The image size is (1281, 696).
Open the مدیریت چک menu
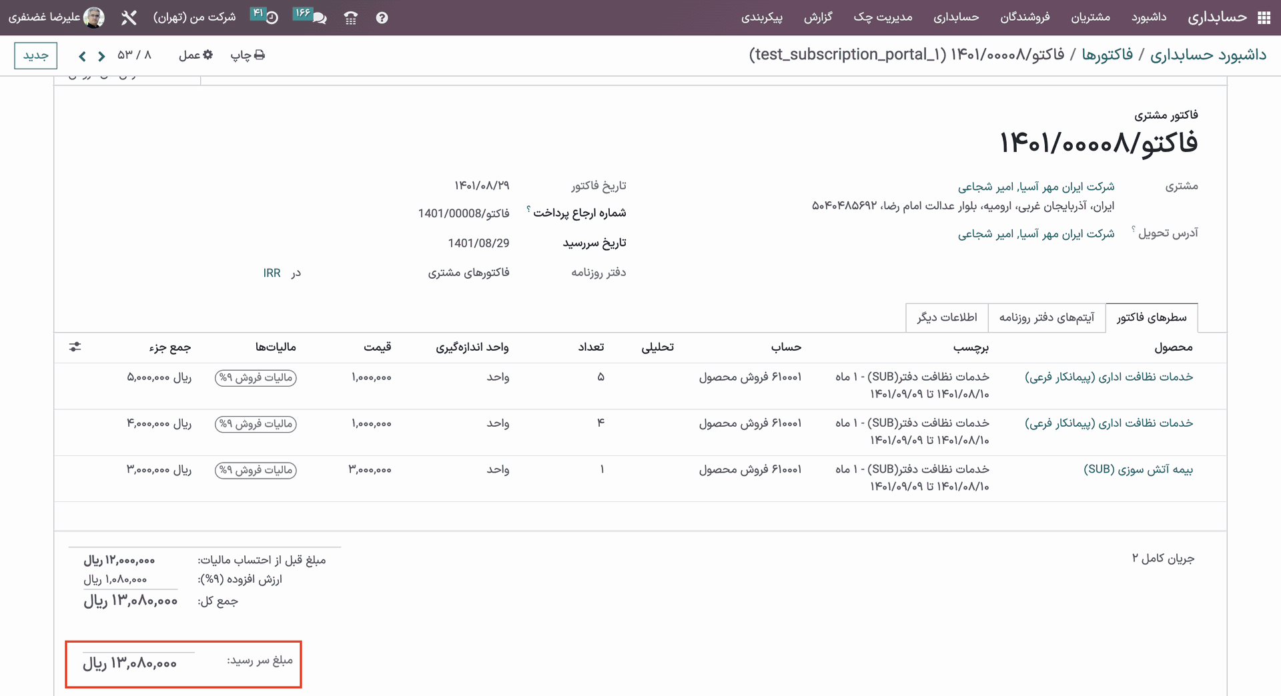click(883, 17)
